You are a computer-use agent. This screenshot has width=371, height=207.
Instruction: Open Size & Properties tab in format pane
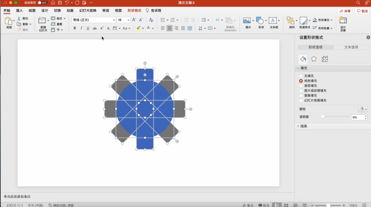click(x=325, y=59)
